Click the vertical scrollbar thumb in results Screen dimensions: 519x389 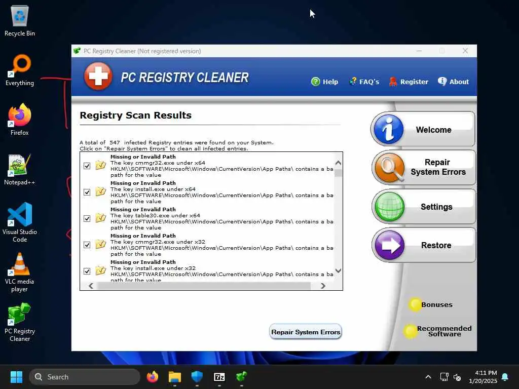(338, 173)
